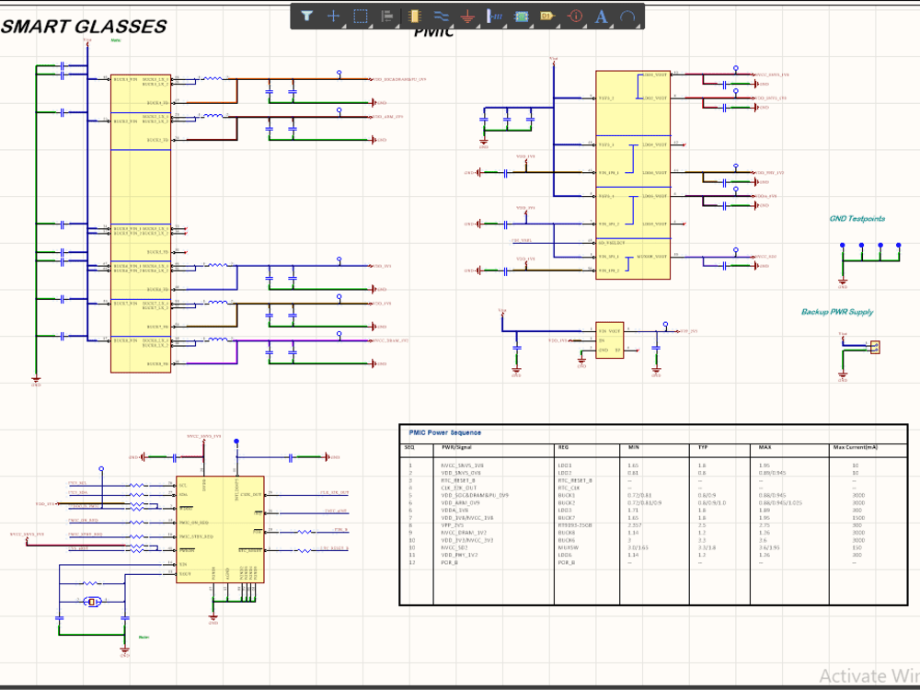Select the Place Text String tool
The image size is (920, 690).
(x=600, y=16)
